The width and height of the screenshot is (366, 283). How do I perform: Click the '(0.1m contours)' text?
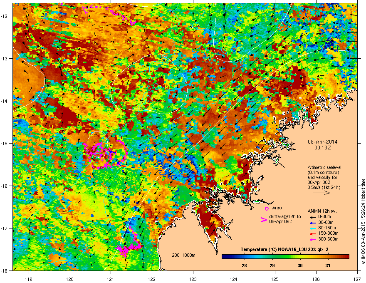pos(323,172)
